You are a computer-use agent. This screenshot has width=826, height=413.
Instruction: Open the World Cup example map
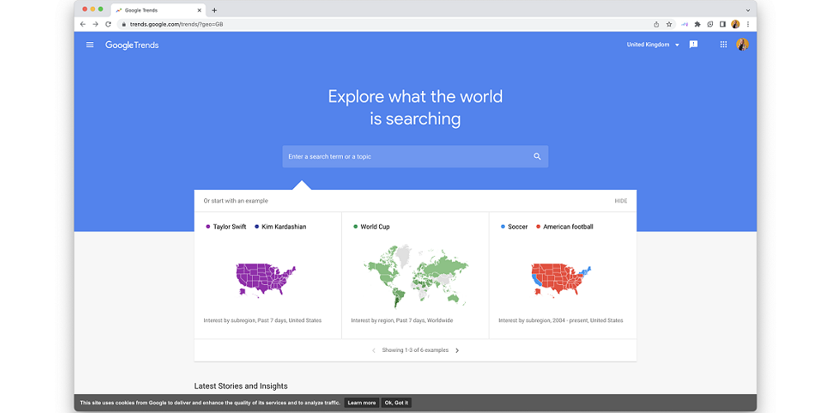click(x=415, y=276)
